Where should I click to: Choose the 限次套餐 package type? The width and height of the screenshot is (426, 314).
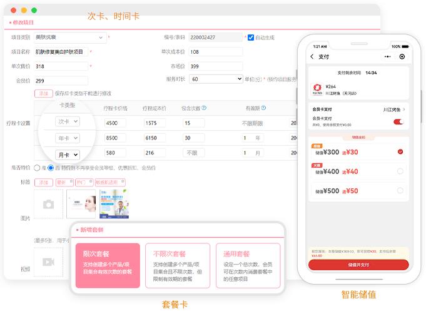108,265
